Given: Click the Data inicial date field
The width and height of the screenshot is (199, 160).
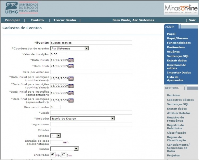Looking at the screenshot, I should [x=59, y=60].
